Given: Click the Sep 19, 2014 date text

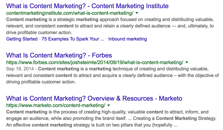Looking at the screenshot, I should pos(20,69).
